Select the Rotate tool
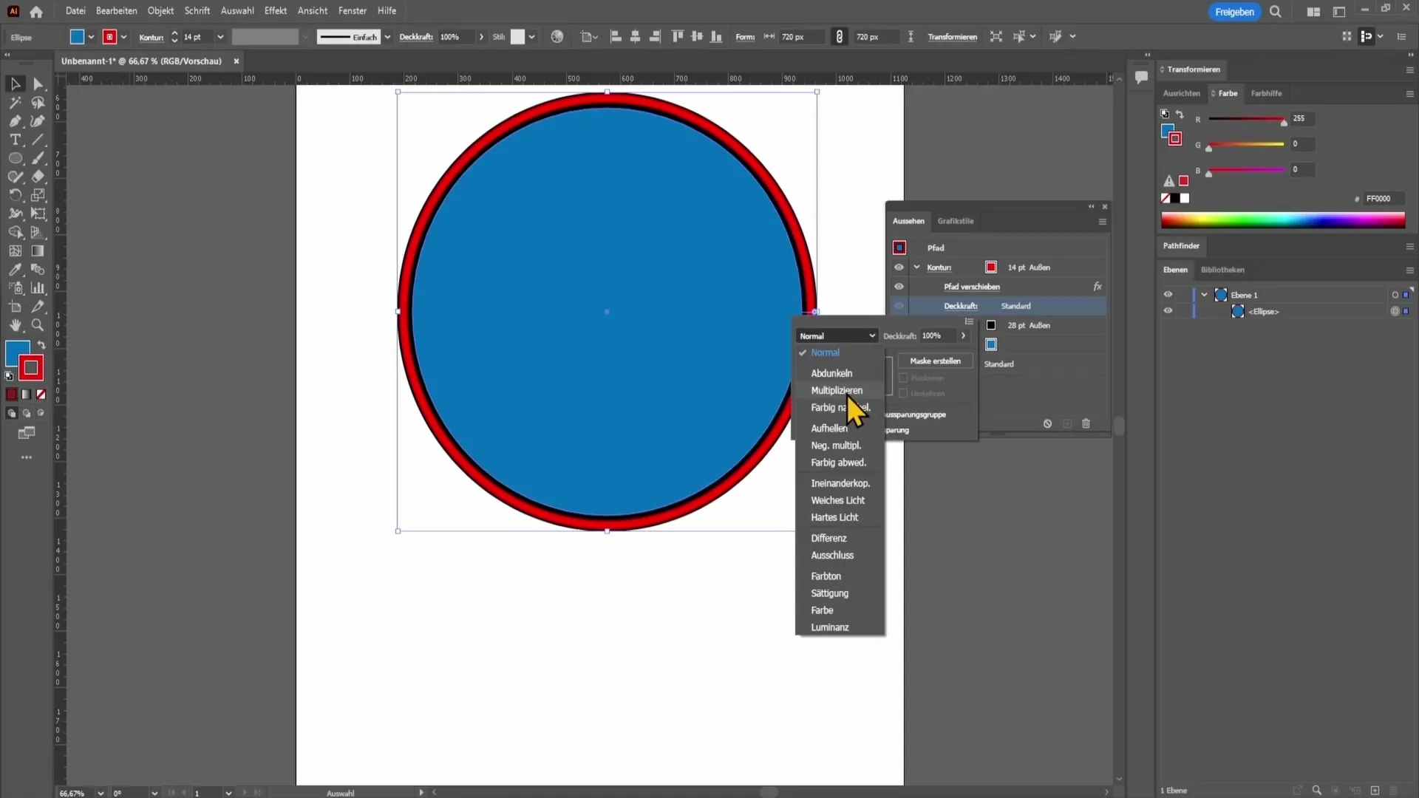This screenshot has height=798, width=1419. 15,195
